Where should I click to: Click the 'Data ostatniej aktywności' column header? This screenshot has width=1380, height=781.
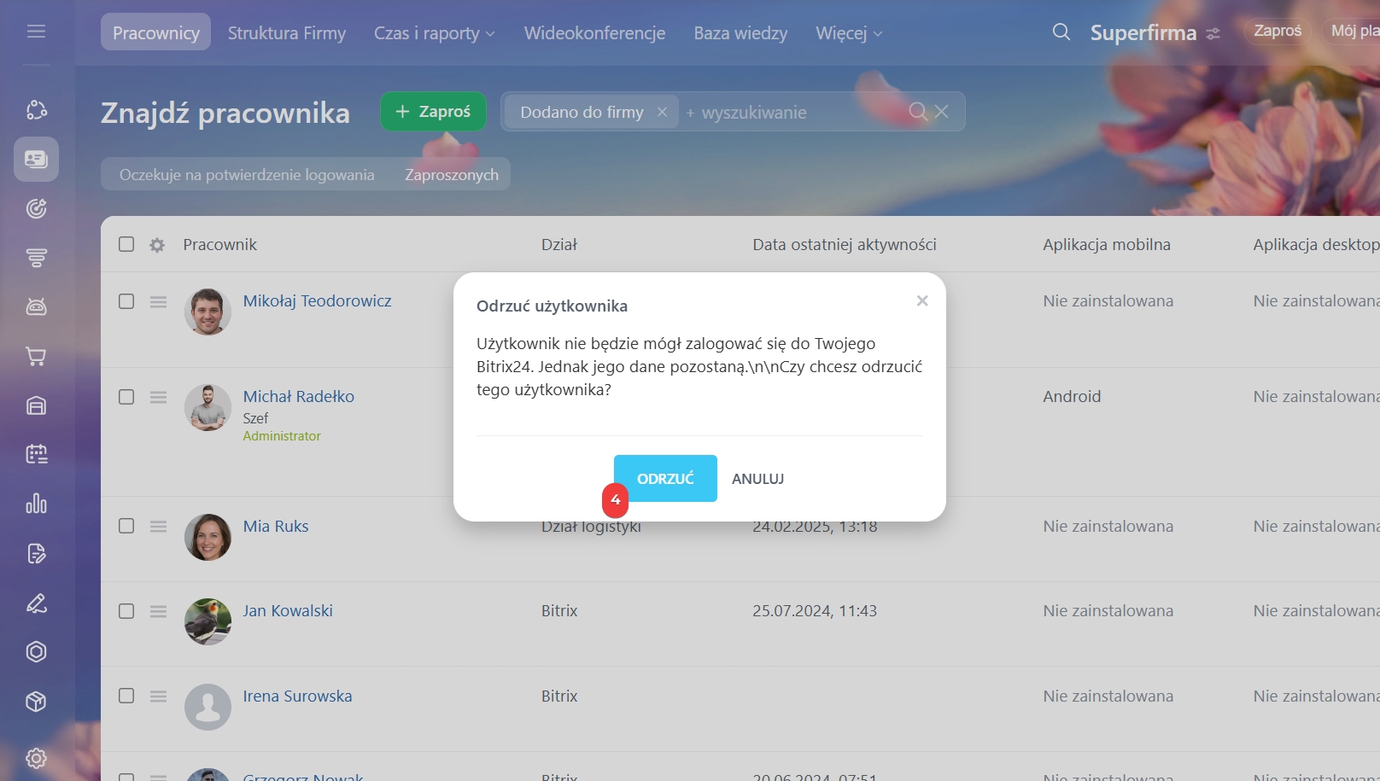pos(844,245)
